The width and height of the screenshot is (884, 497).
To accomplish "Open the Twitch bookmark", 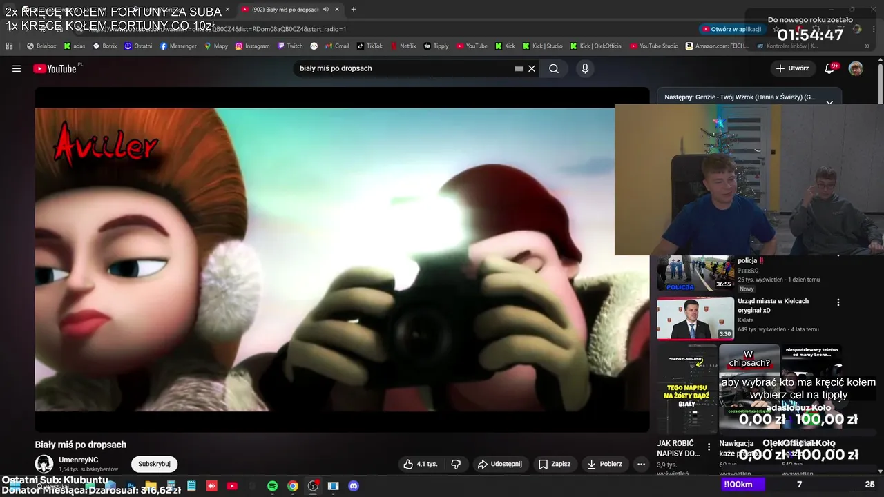I will coord(290,46).
